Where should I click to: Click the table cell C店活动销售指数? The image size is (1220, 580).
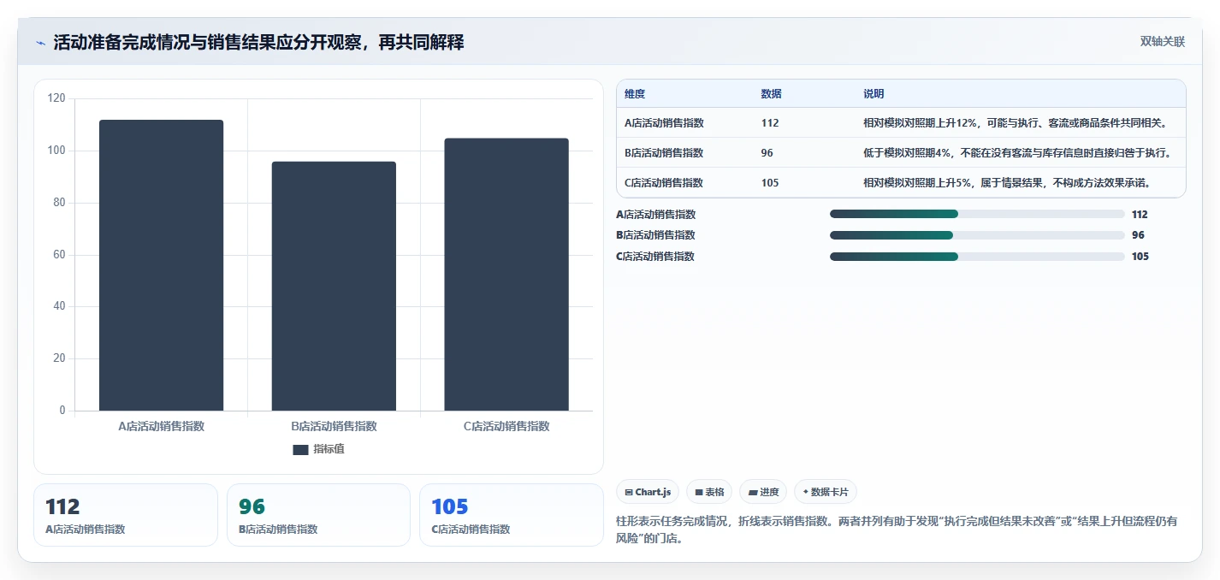click(664, 182)
